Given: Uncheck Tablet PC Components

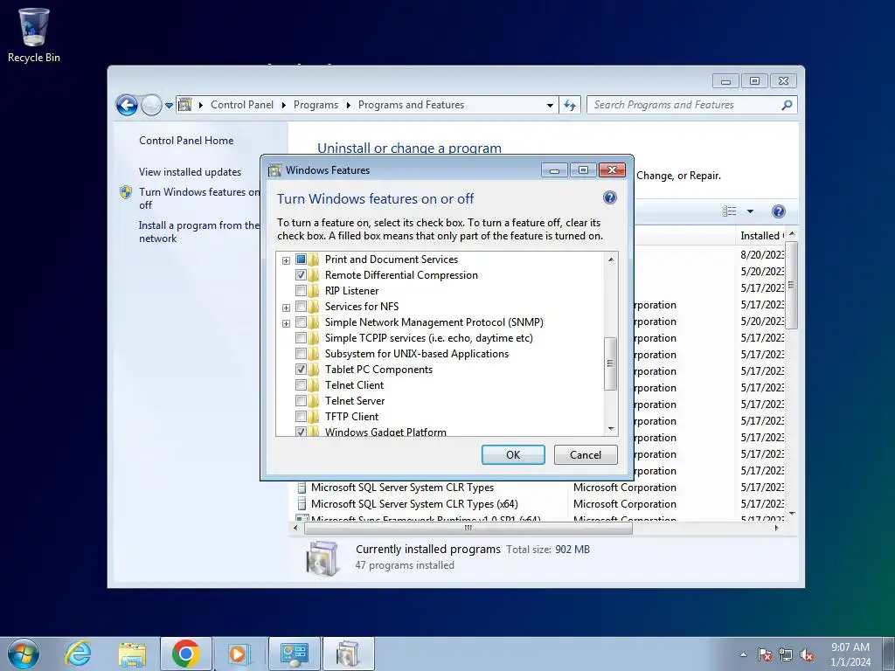Looking at the screenshot, I should pyautogui.click(x=301, y=370).
